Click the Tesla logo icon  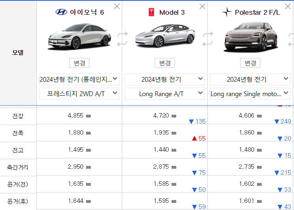coord(151,12)
